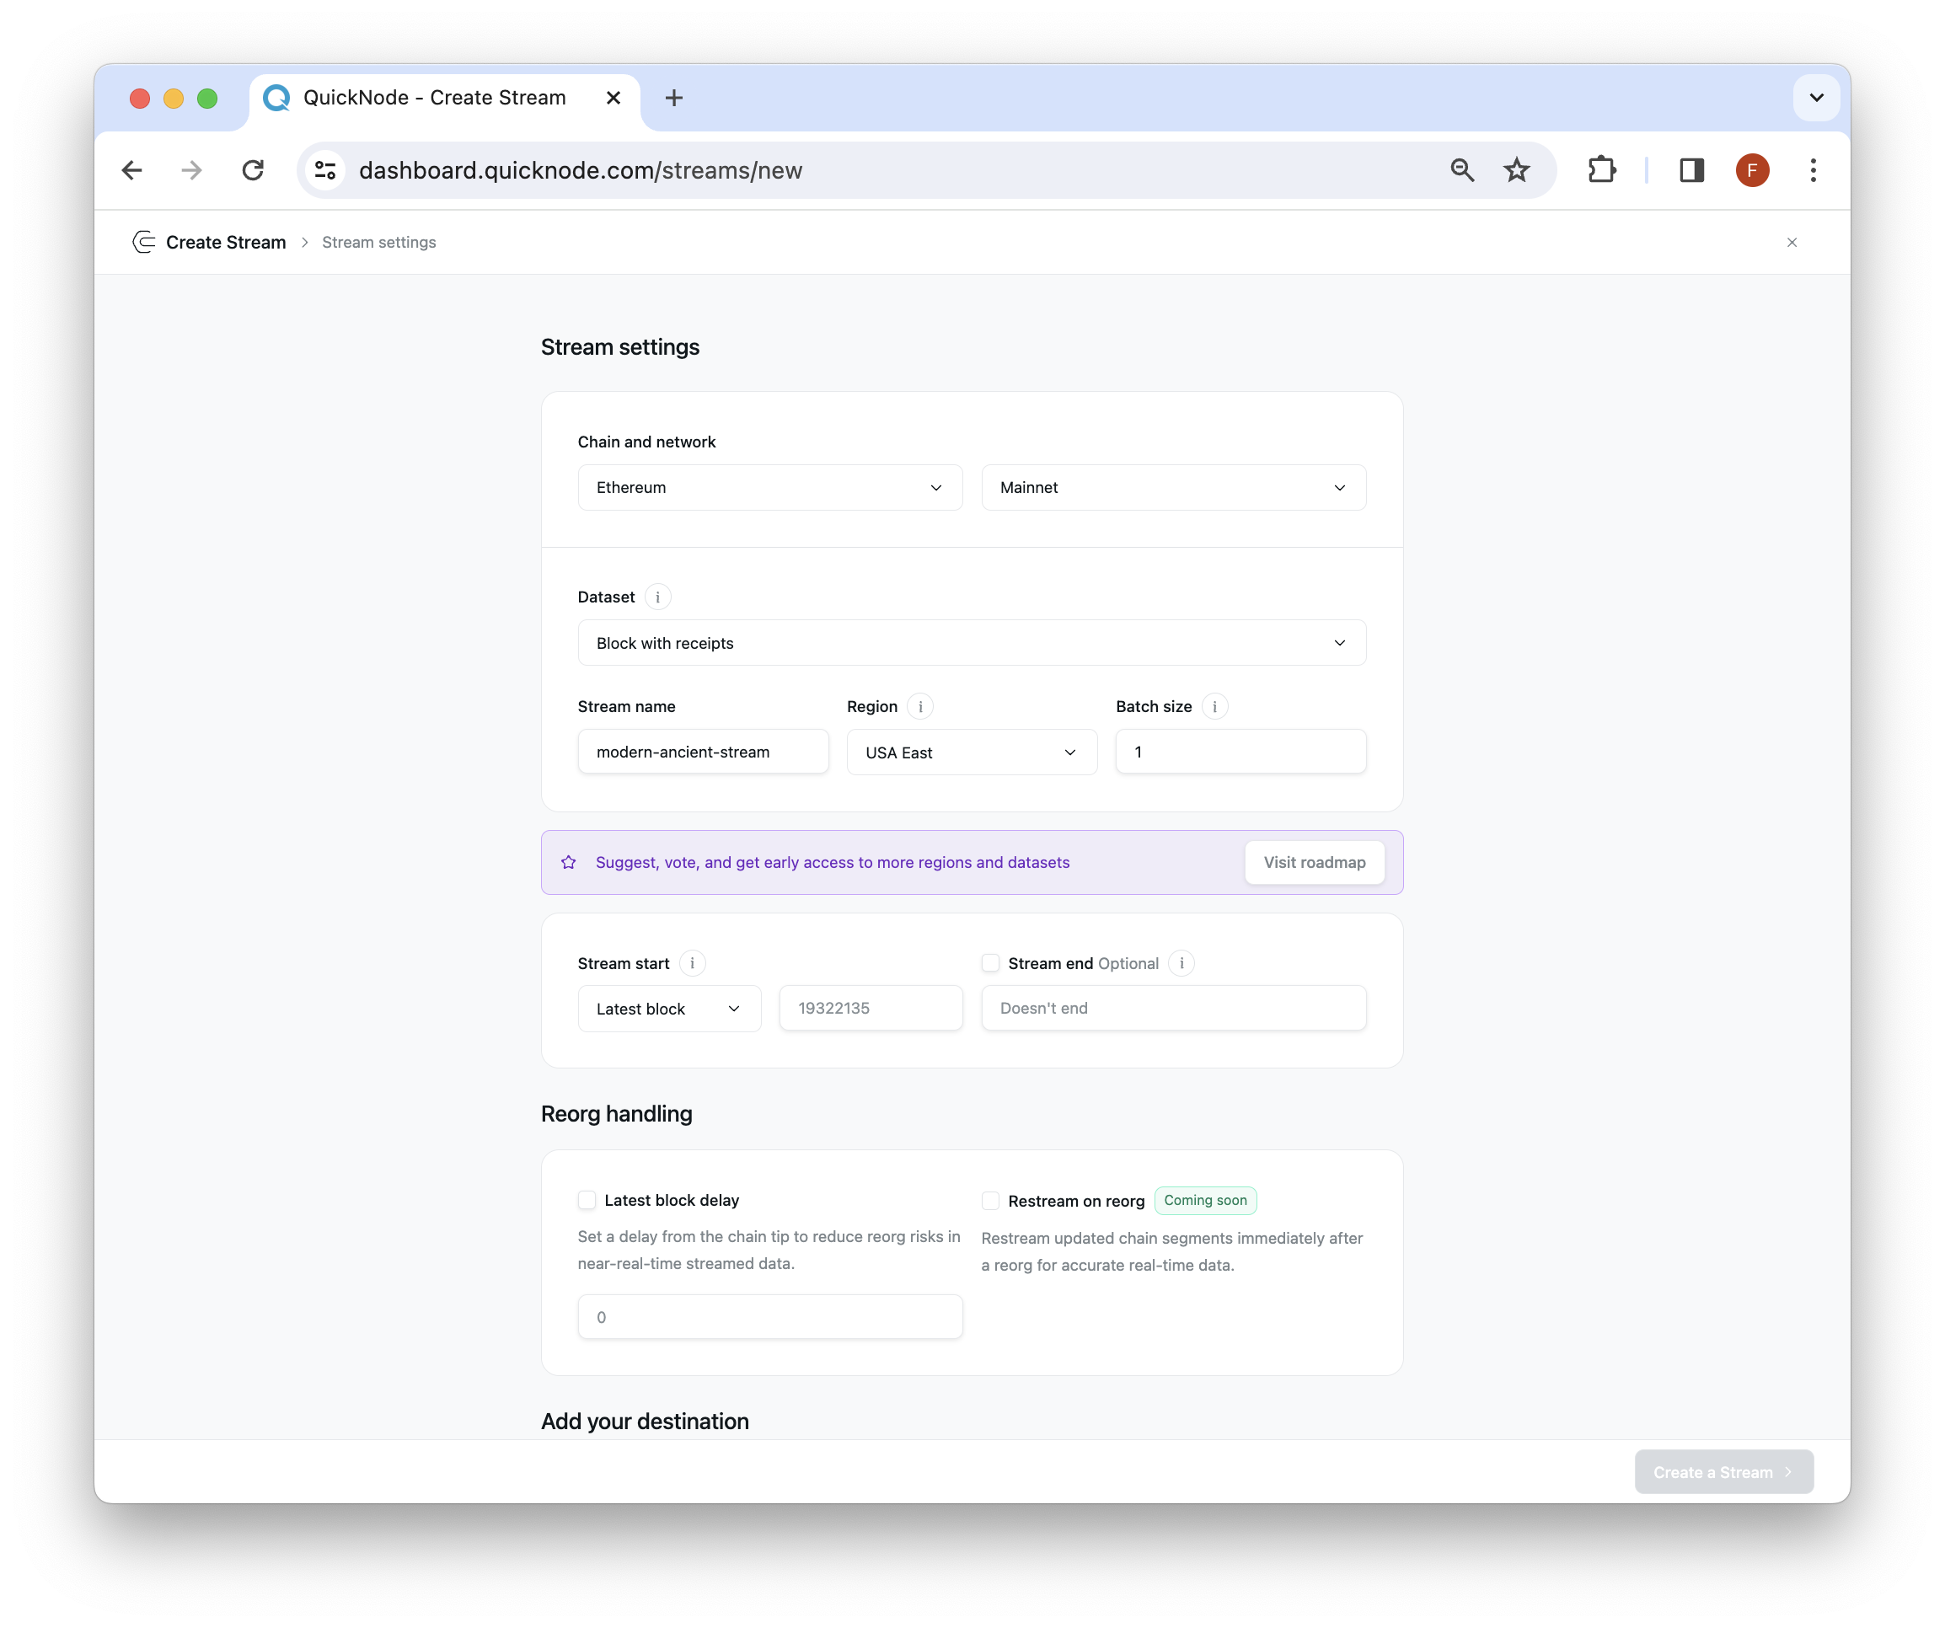Bookmark this page with the star icon
This screenshot has width=1945, height=1628.
[x=1516, y=170]
